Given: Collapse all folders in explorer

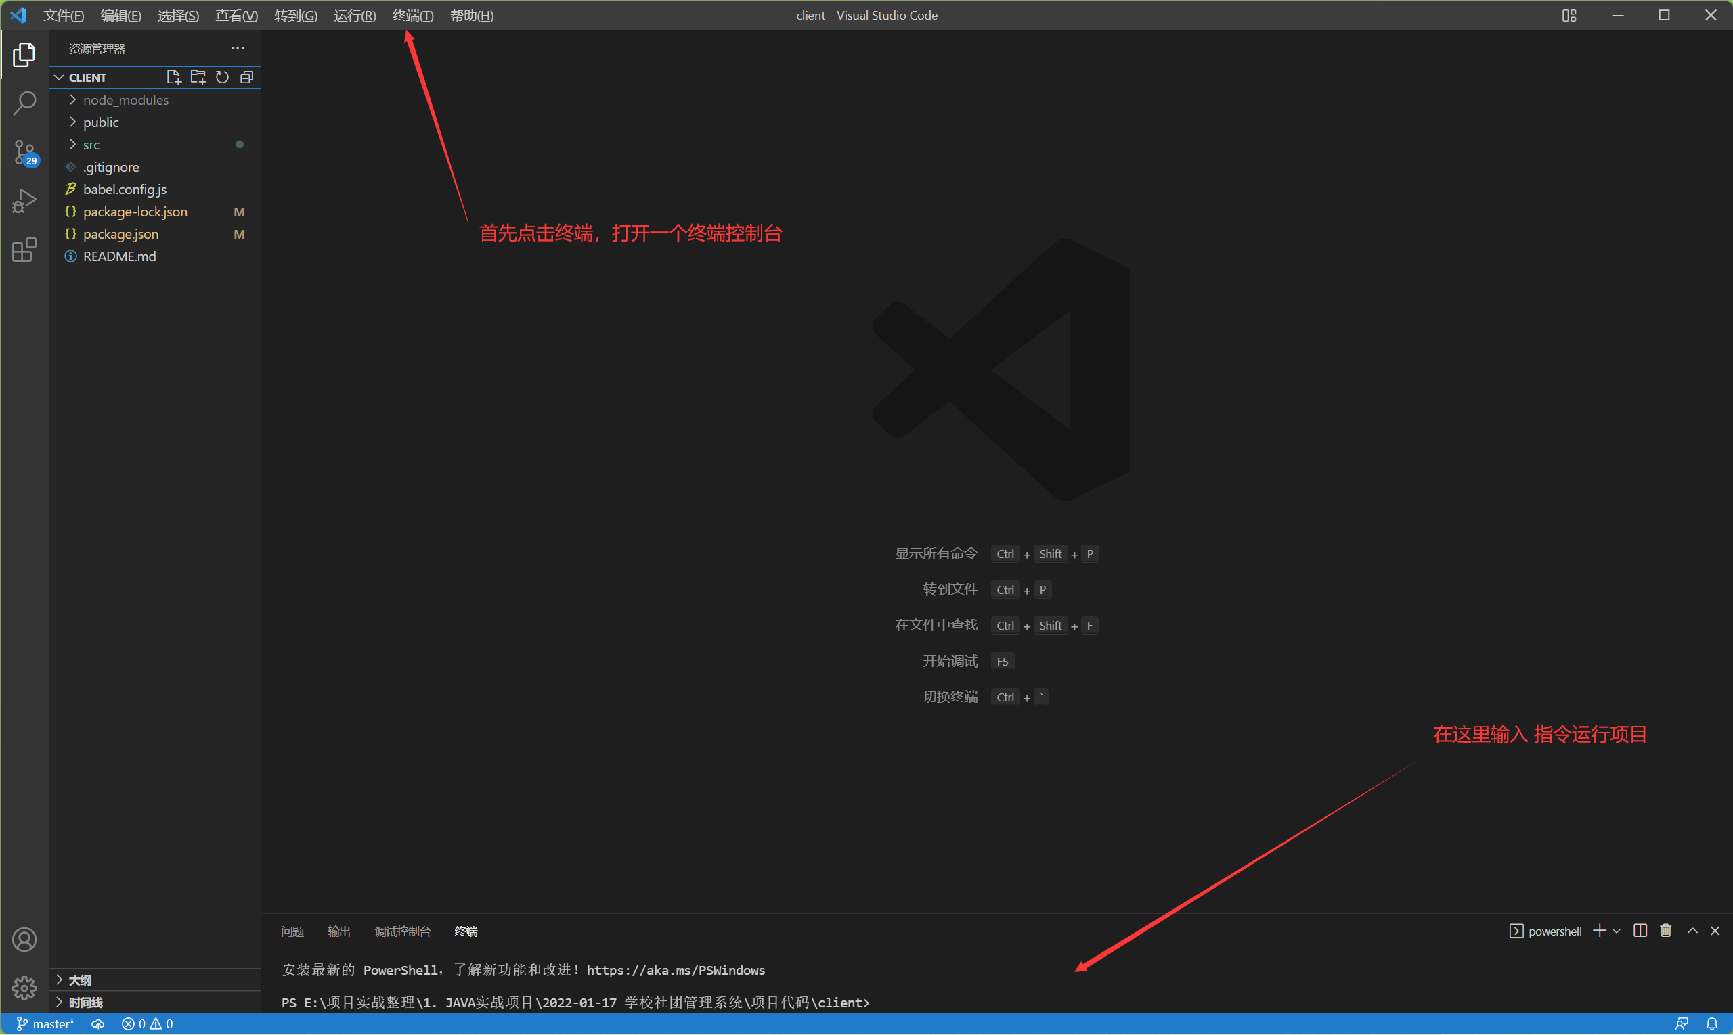Looking at the screenshot, I should 246,77.
